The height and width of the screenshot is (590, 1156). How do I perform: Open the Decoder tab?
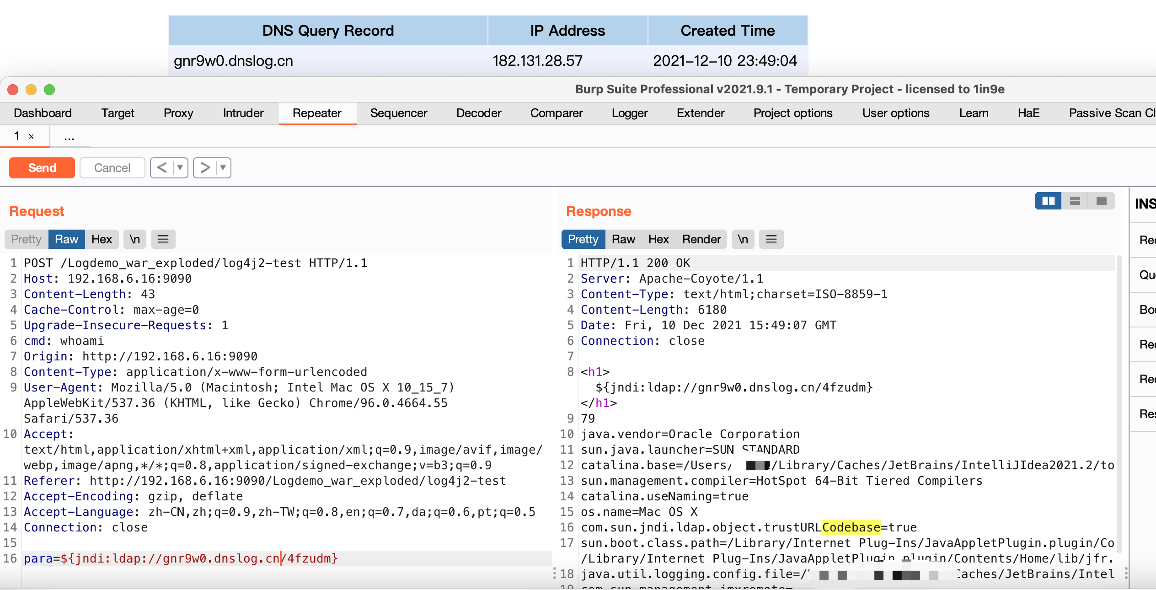(478, 113)
